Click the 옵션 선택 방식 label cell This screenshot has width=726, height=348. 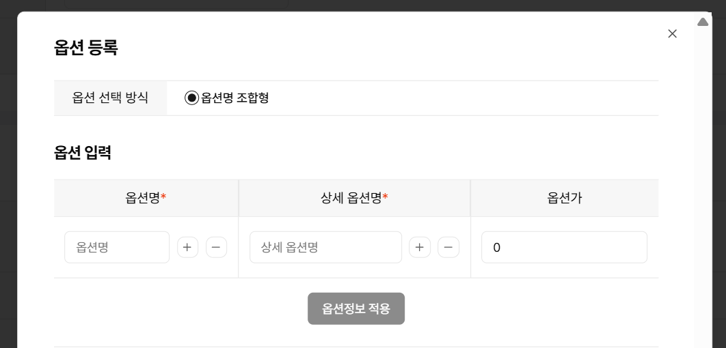tap(110, 98)
